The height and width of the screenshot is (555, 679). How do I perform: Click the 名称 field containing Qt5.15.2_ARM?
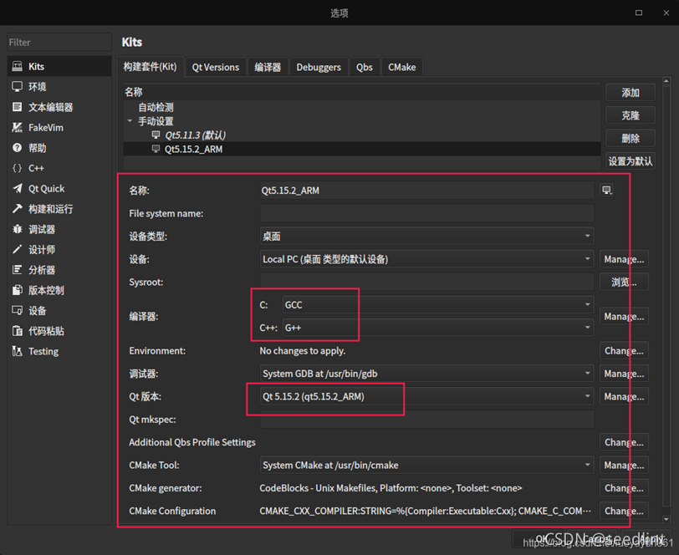(426, 190)
